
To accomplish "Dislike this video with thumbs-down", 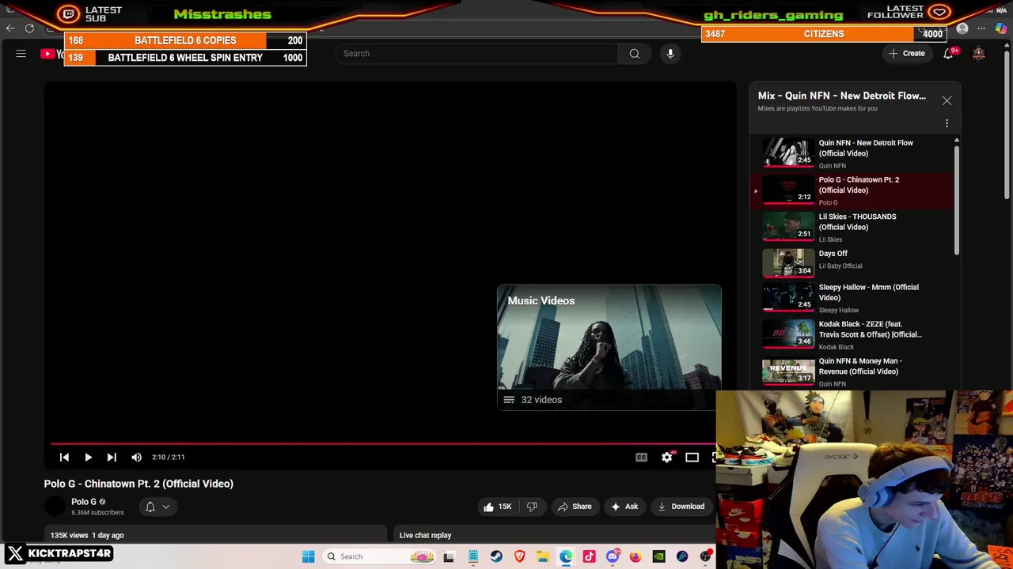I will (x=532, y=507).
